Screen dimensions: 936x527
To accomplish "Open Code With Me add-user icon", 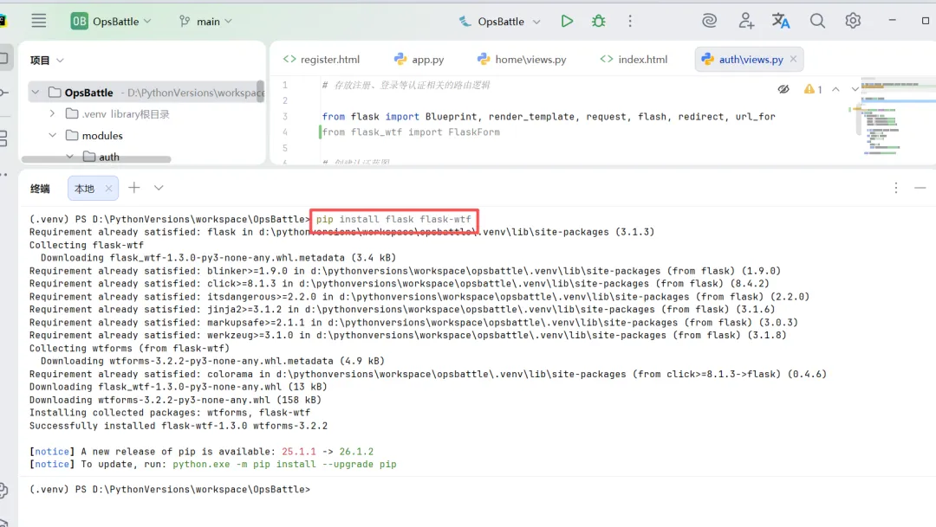I will tap(745, 21).
